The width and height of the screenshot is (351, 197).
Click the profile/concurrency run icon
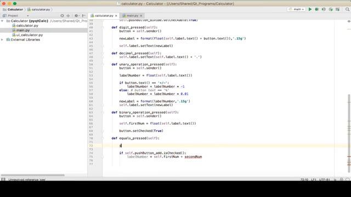(331, 9)
